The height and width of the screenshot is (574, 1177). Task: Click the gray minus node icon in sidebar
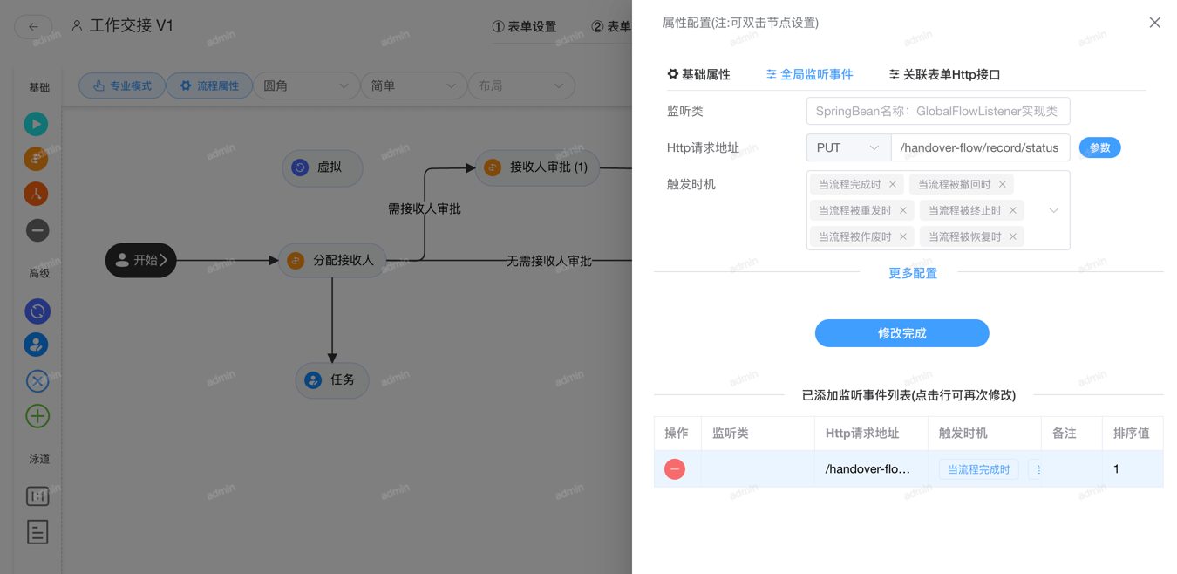(x=37, y=230)
